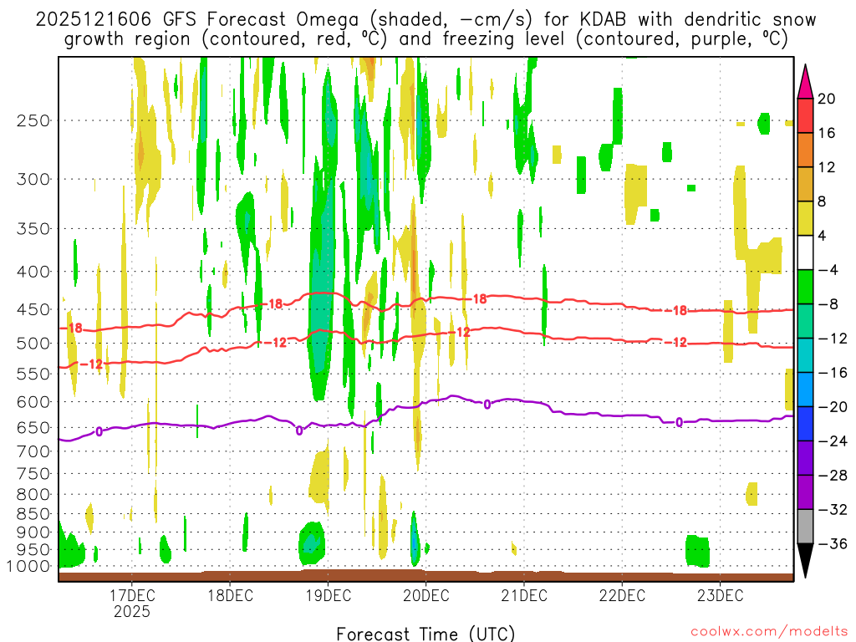This screenshot has width=856, height=642.
Task: Click the 650 pressure level label
Action: tap(33, 427)
